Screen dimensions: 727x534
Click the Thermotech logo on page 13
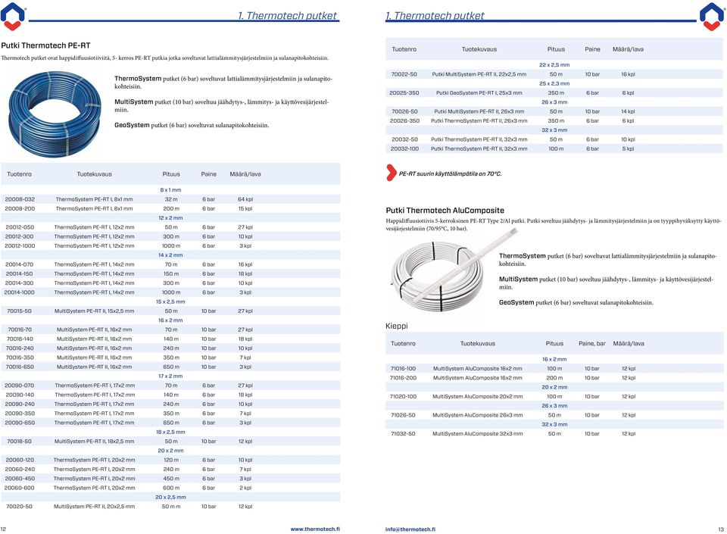[712, 16]
